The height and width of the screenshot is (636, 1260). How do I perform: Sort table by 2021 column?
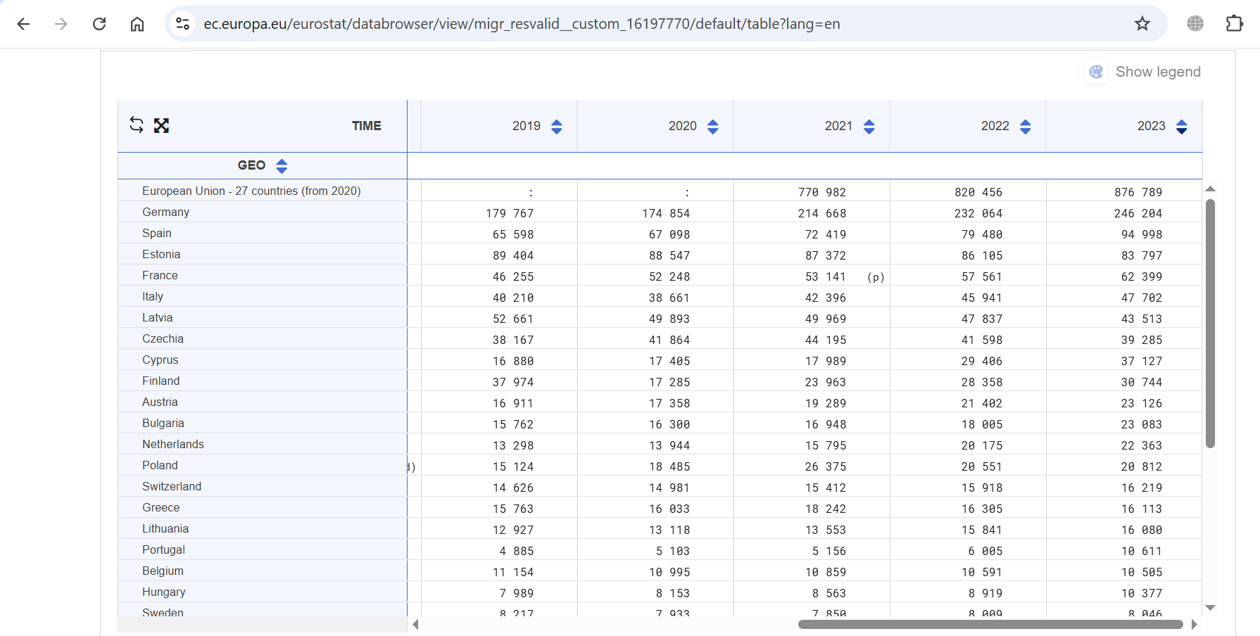(x=869, y=127)
